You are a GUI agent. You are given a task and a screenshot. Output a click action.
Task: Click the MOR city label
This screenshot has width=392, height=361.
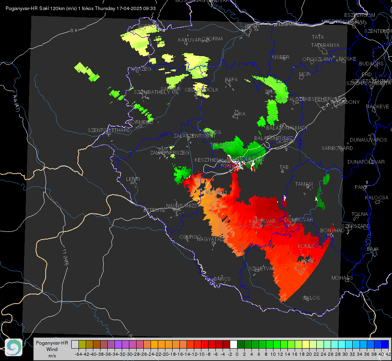305,74
